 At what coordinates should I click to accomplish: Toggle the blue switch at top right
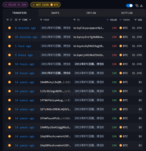tap(129, 6)
